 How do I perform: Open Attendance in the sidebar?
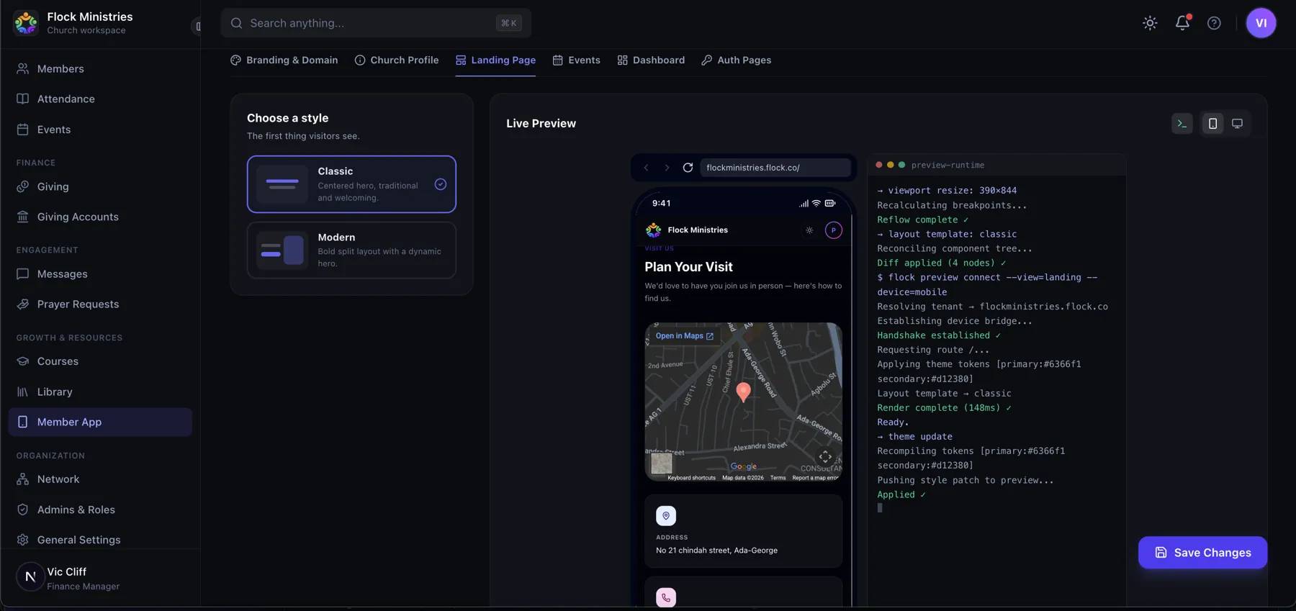tap(100, 99)
